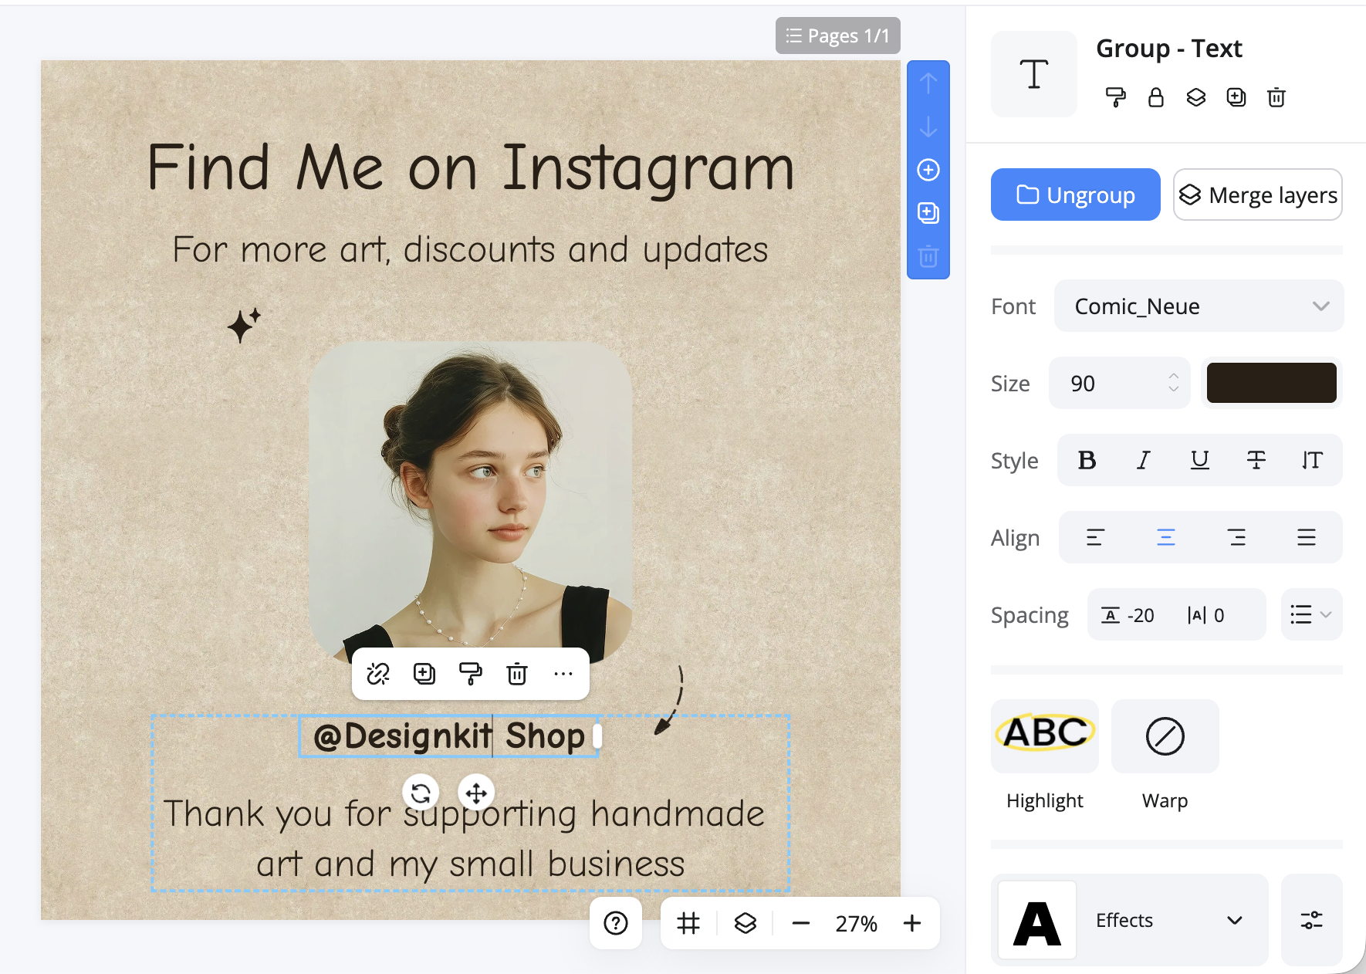Open the Pages 1/1 panel
1366x974 pixels.
pyautogui.click(x=837, y=36)
